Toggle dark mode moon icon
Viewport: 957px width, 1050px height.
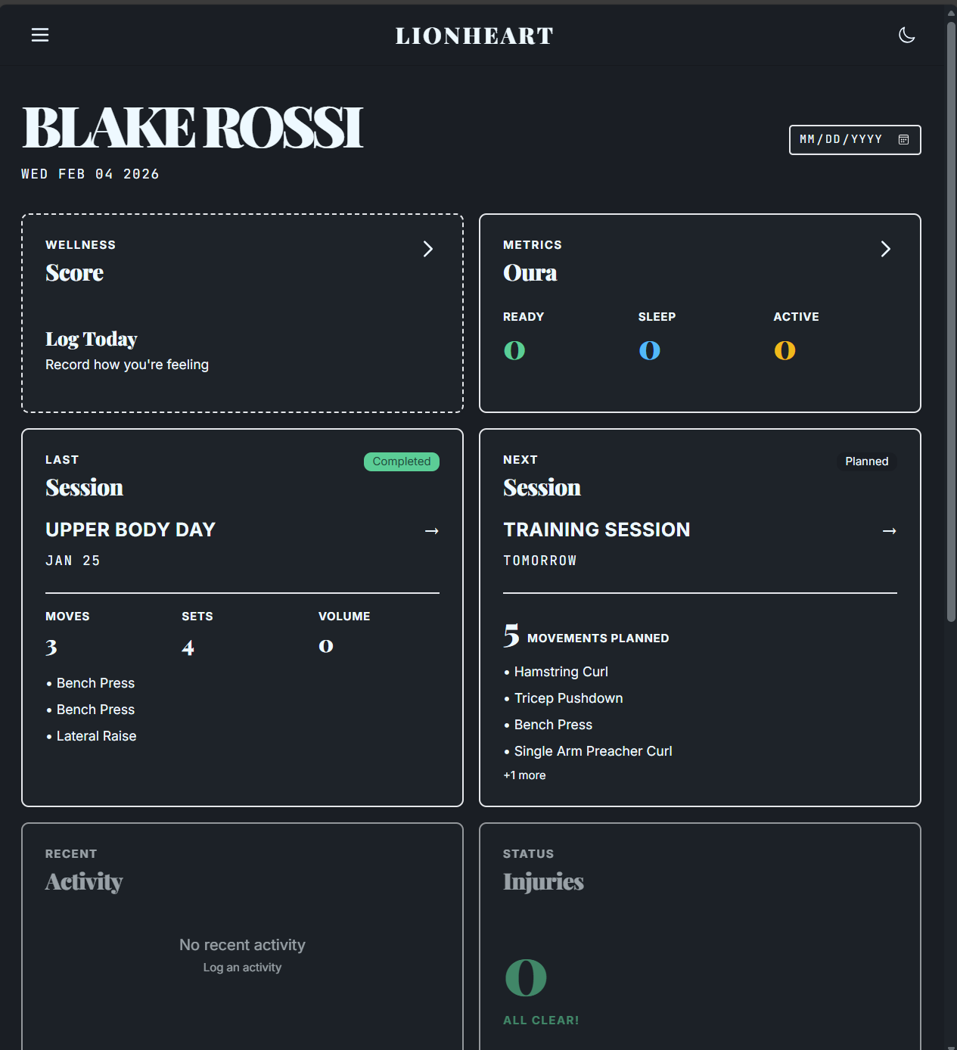click(x=906, y=36)
